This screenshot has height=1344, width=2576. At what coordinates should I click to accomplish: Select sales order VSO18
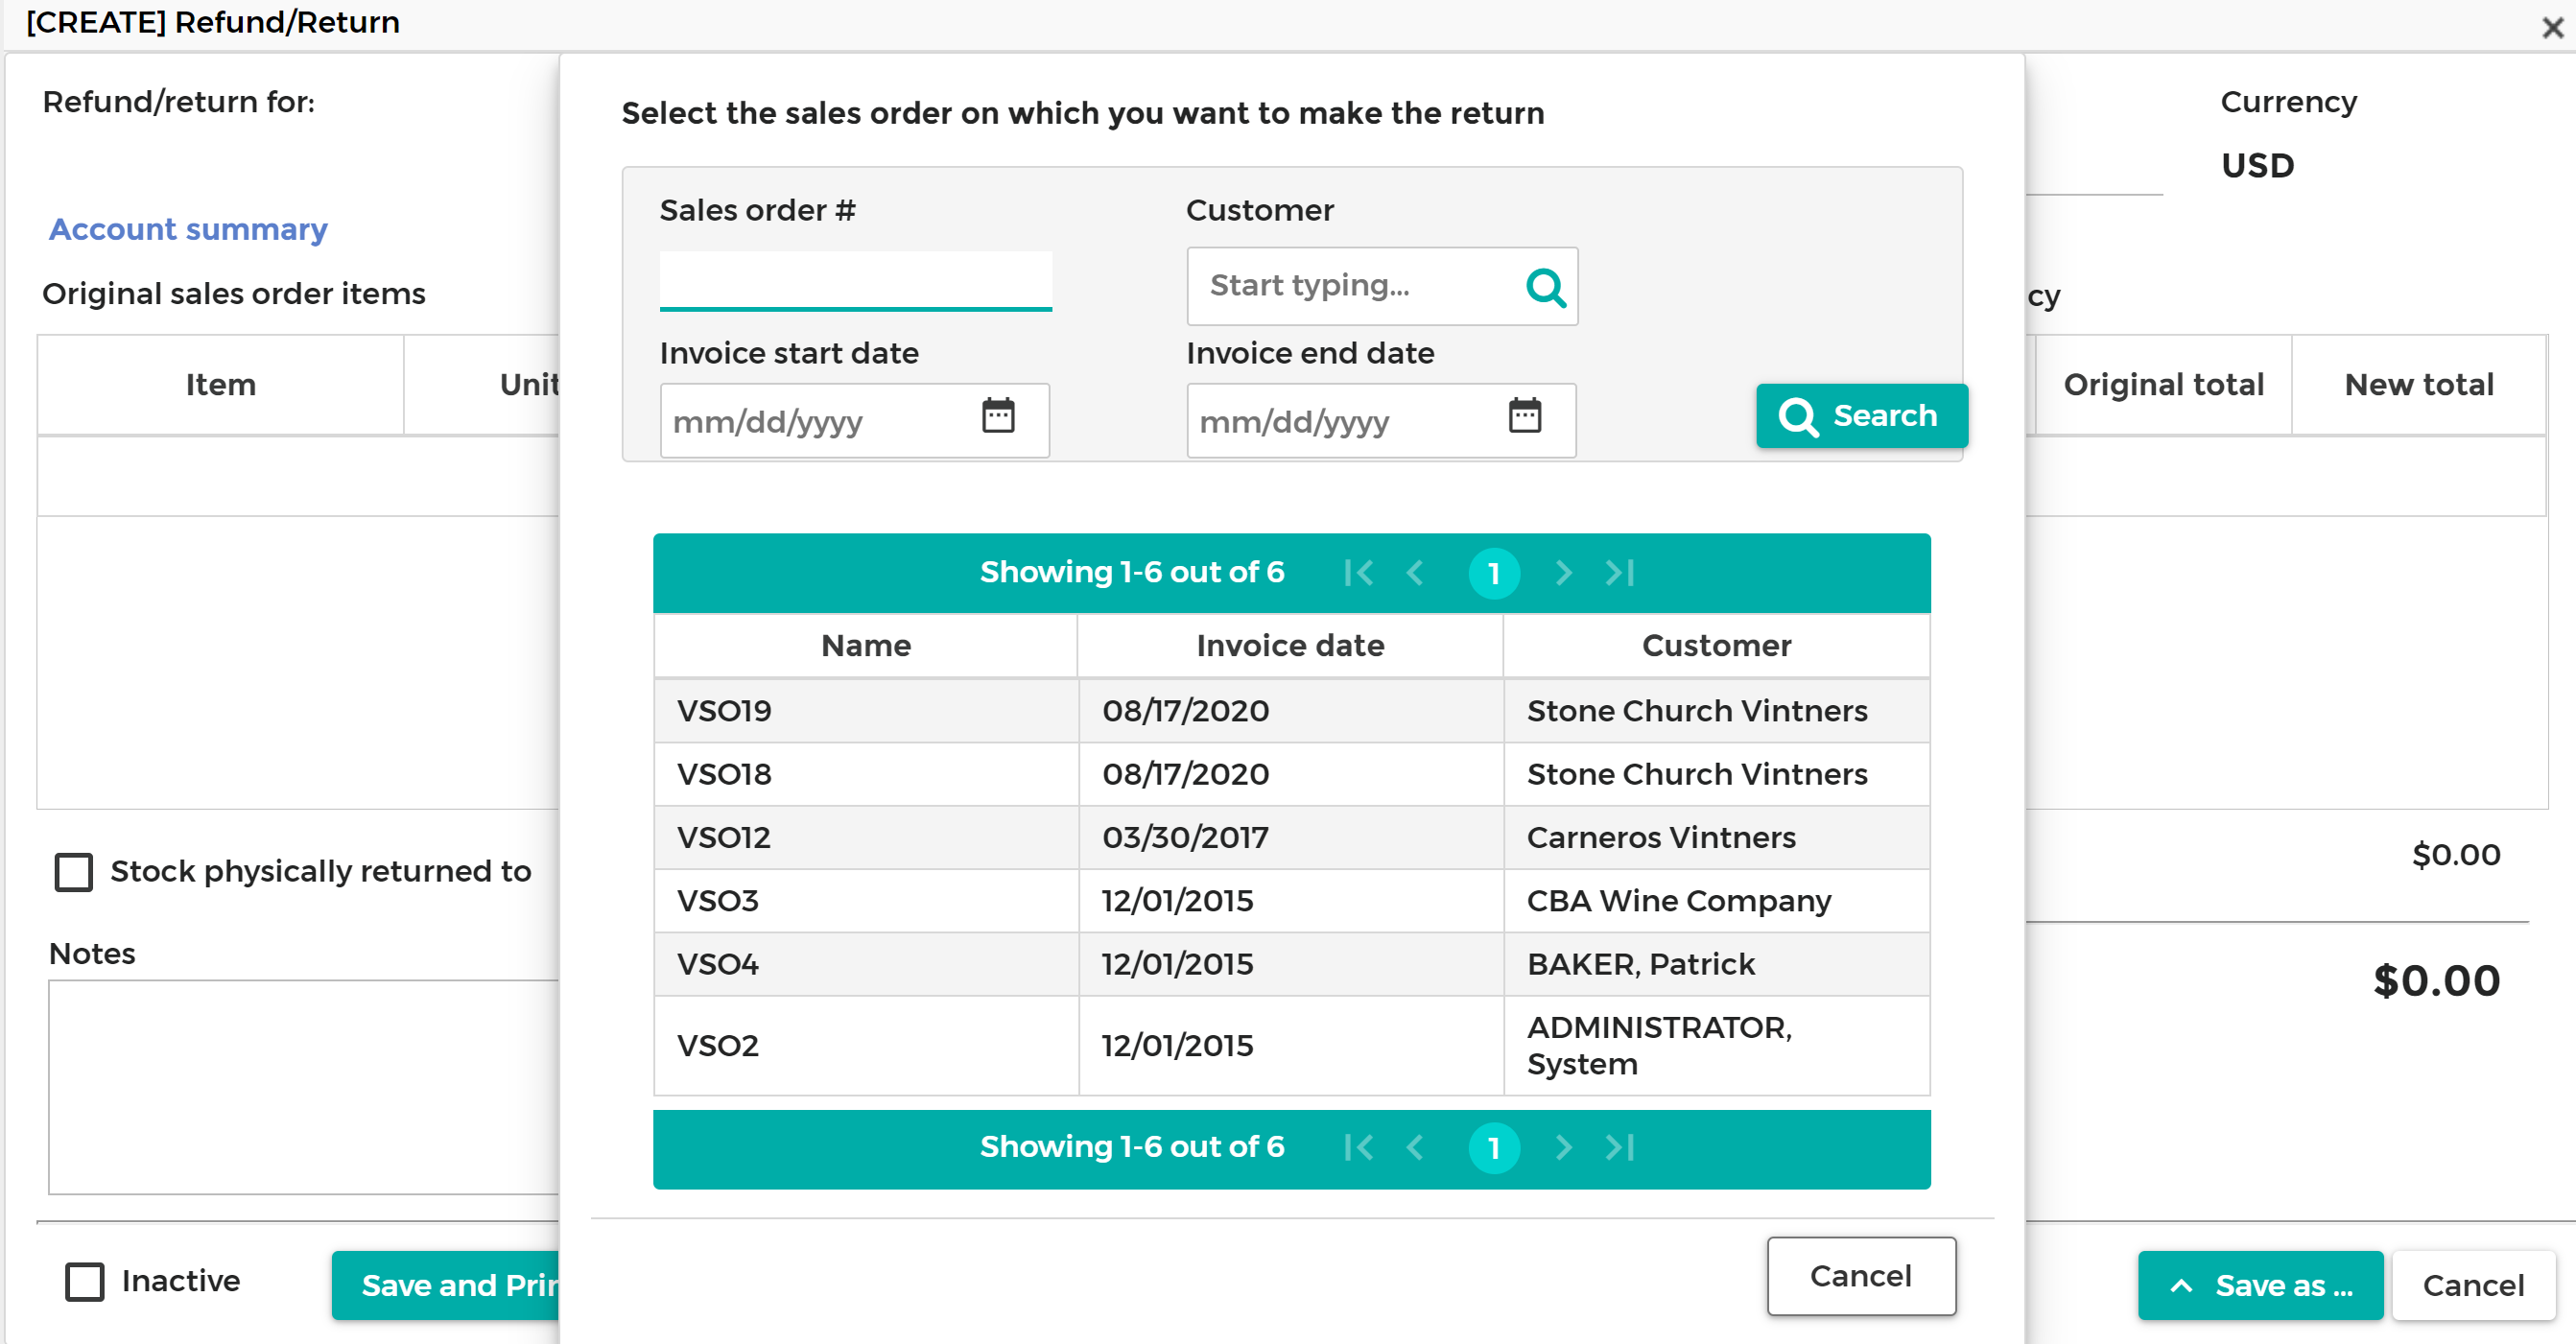1292,774
